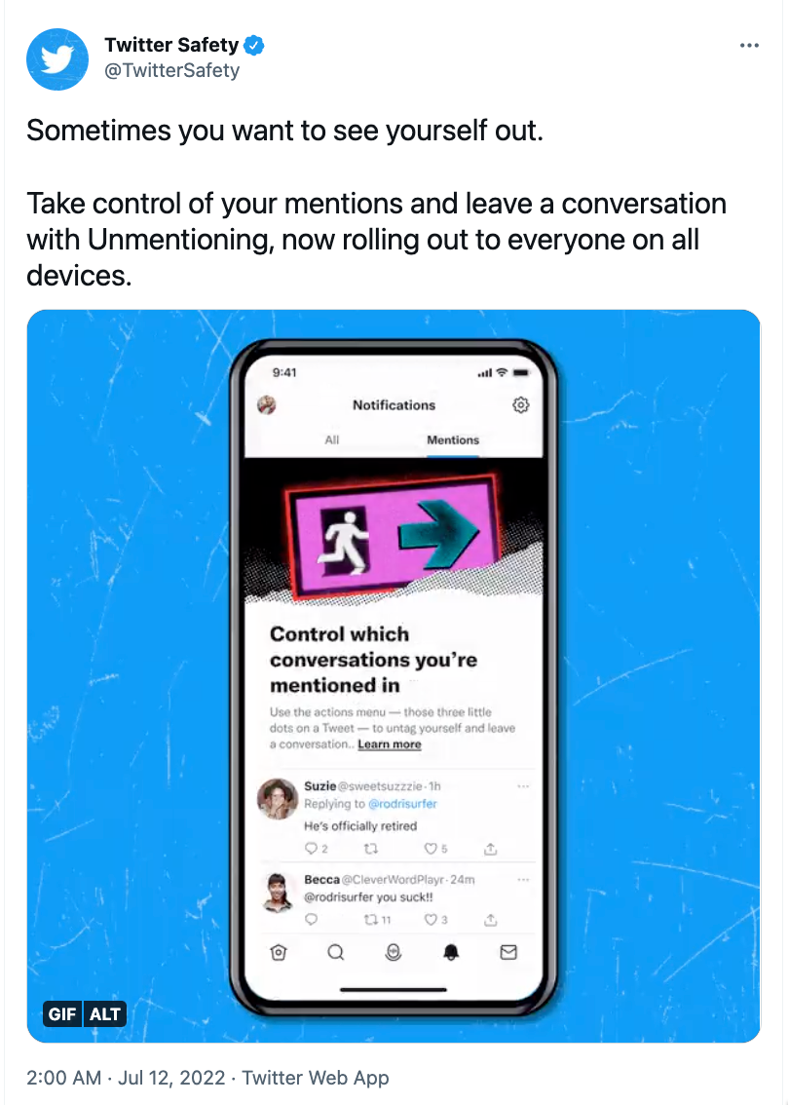Screen dimensions: 789x1105
Task: Click the blue verified badge beside Twitter Safety
Action: click(x=253, y=45)
